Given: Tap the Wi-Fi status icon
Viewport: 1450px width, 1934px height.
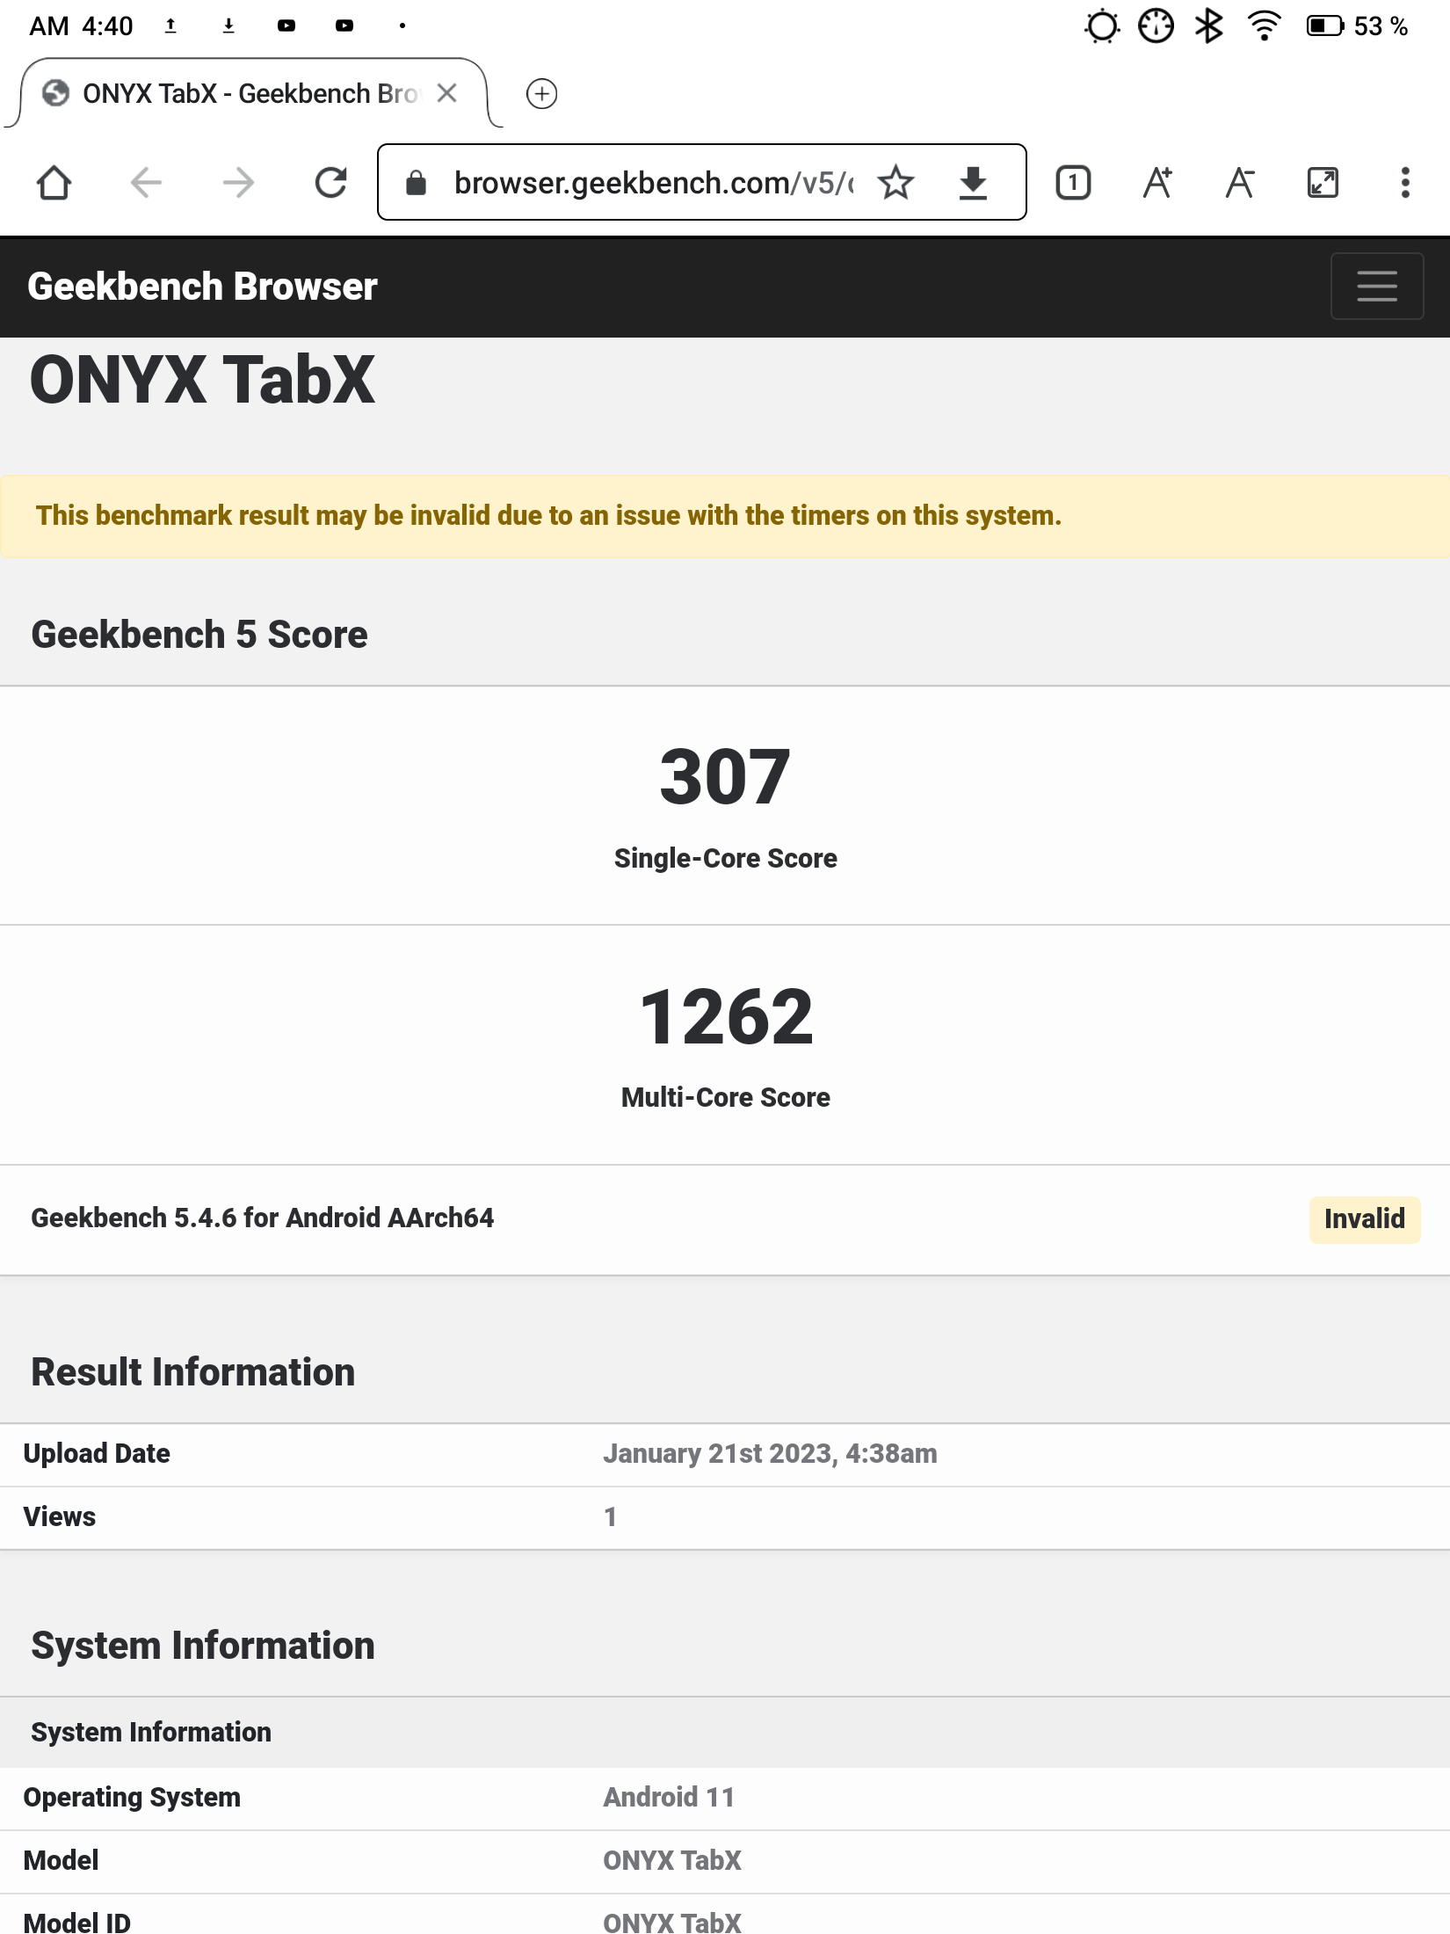Looking at the screenshot, I should click(x=1264, y=26).
